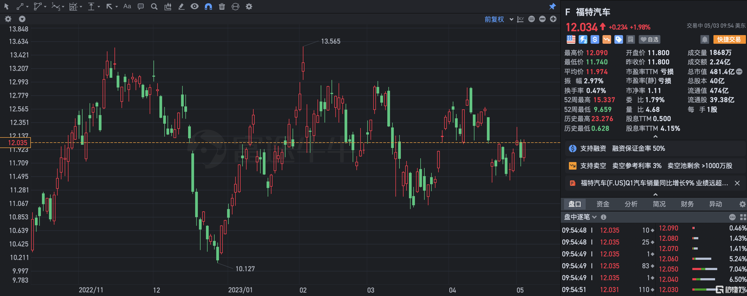This screenshot has width=747, height=296.
Task: Open the notes bookmark icon
Action: [x=630, y=39]
